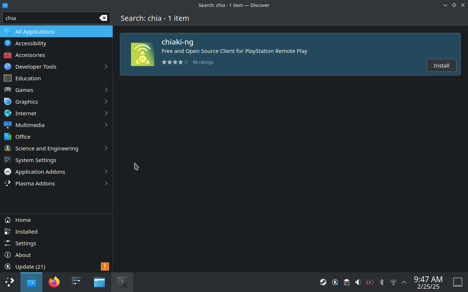Click the orange update warning badge
468x292 pixels.
point(105,266)
